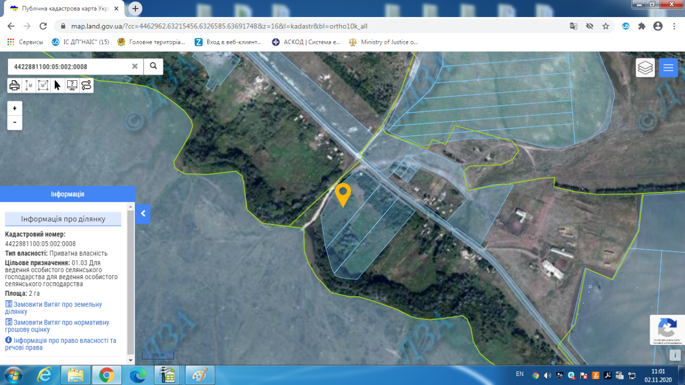Click the reCAPTCHA badge

pos(667,330)
